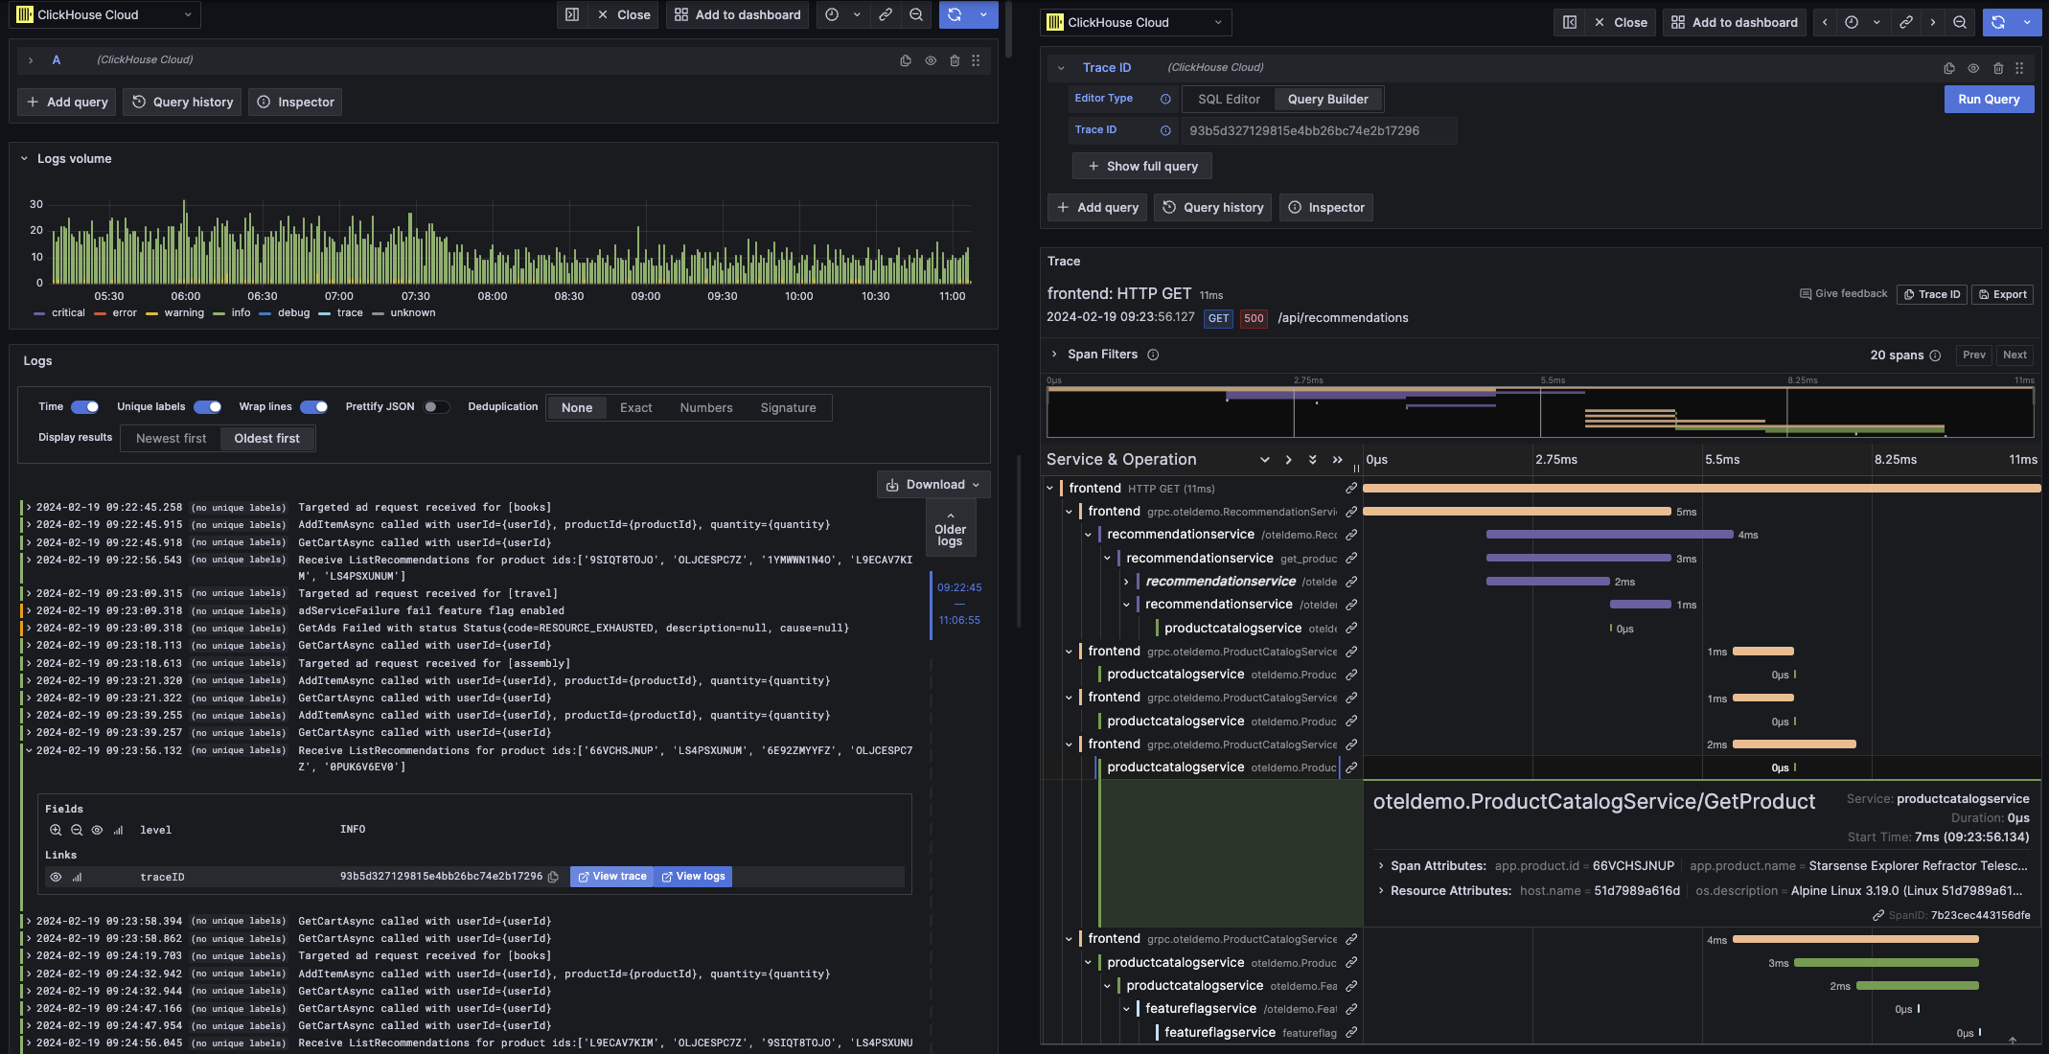Select the Numbers deduplication tab
Screen dimensions: 2049x1054
[706, 407]
